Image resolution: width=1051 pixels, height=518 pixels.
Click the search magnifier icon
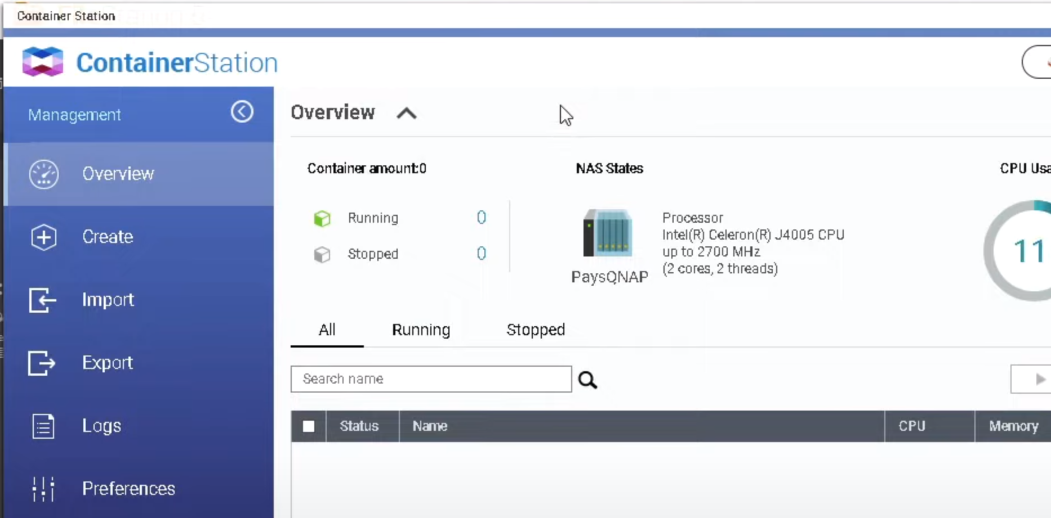point(587,380)
